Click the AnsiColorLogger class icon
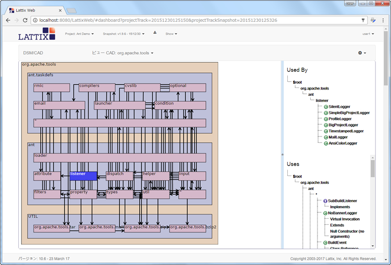This screenshot has width=391, height=265. [x=326, y=144]
